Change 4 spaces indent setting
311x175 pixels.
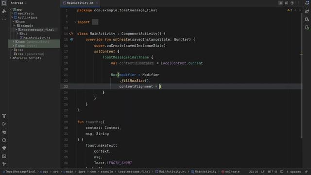[294, 172]
